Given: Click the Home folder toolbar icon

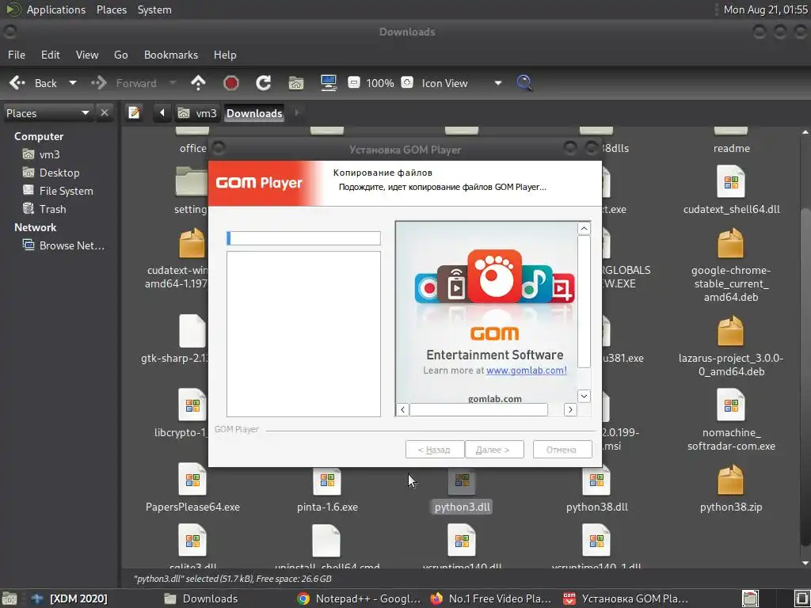Looking at the screenshot, I should tap(296, 82).
